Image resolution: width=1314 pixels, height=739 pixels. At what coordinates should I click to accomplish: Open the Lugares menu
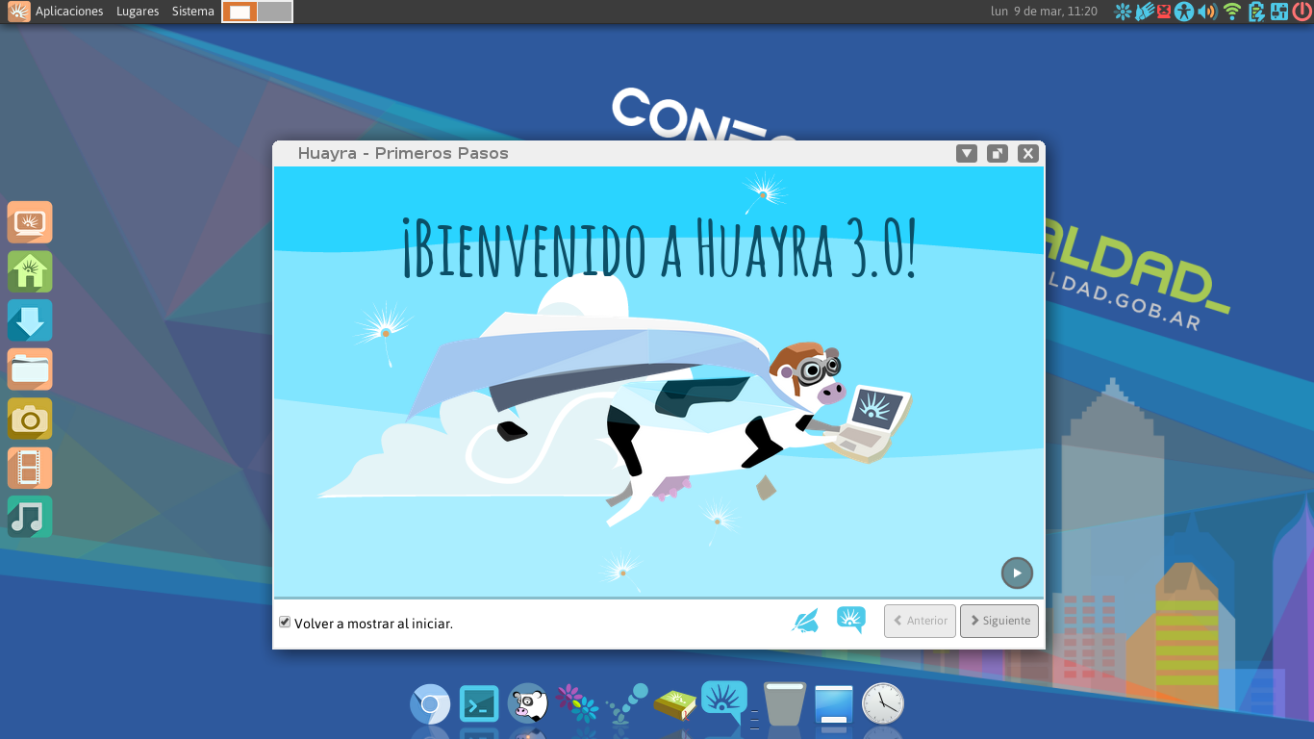138,12
